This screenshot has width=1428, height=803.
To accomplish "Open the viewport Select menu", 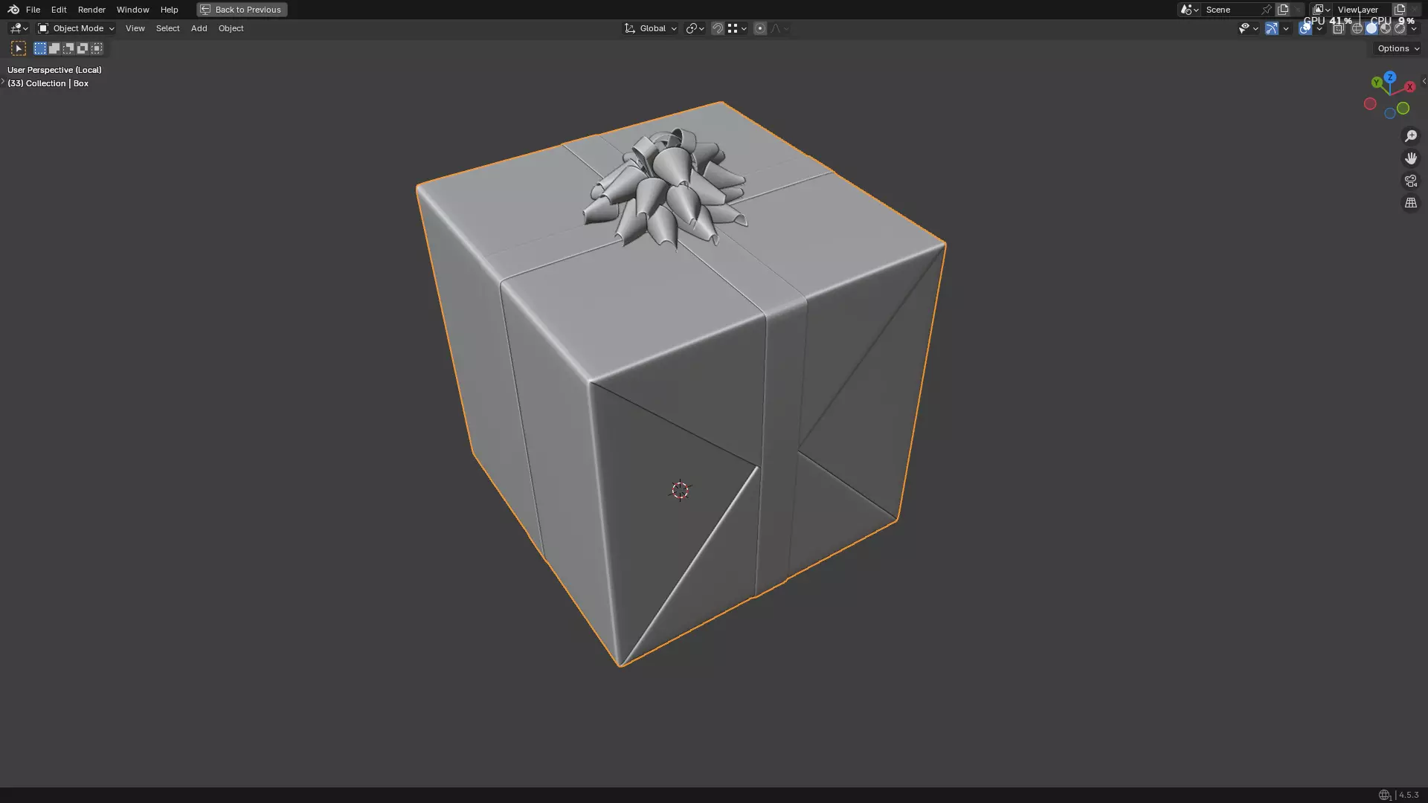I will pos(167,28).
